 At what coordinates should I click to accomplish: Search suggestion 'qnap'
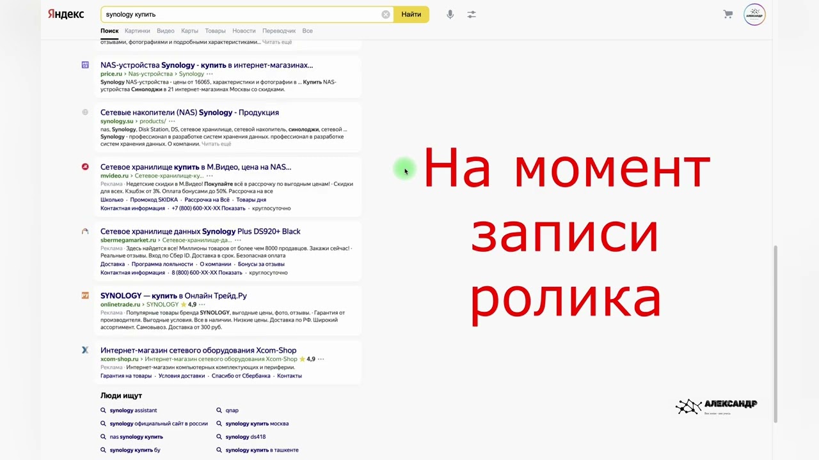pyautogui.click(x=232, y=410)
